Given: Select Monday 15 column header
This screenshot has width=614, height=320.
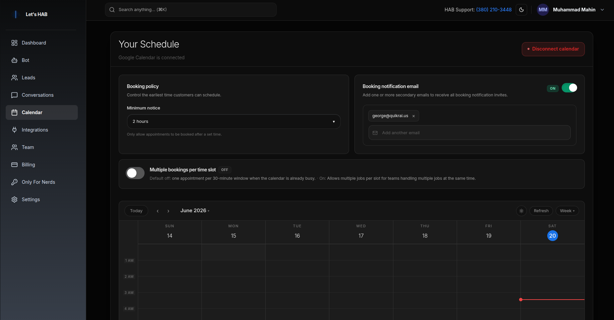Looking at the screenshot, I should [x=233, y=232].
